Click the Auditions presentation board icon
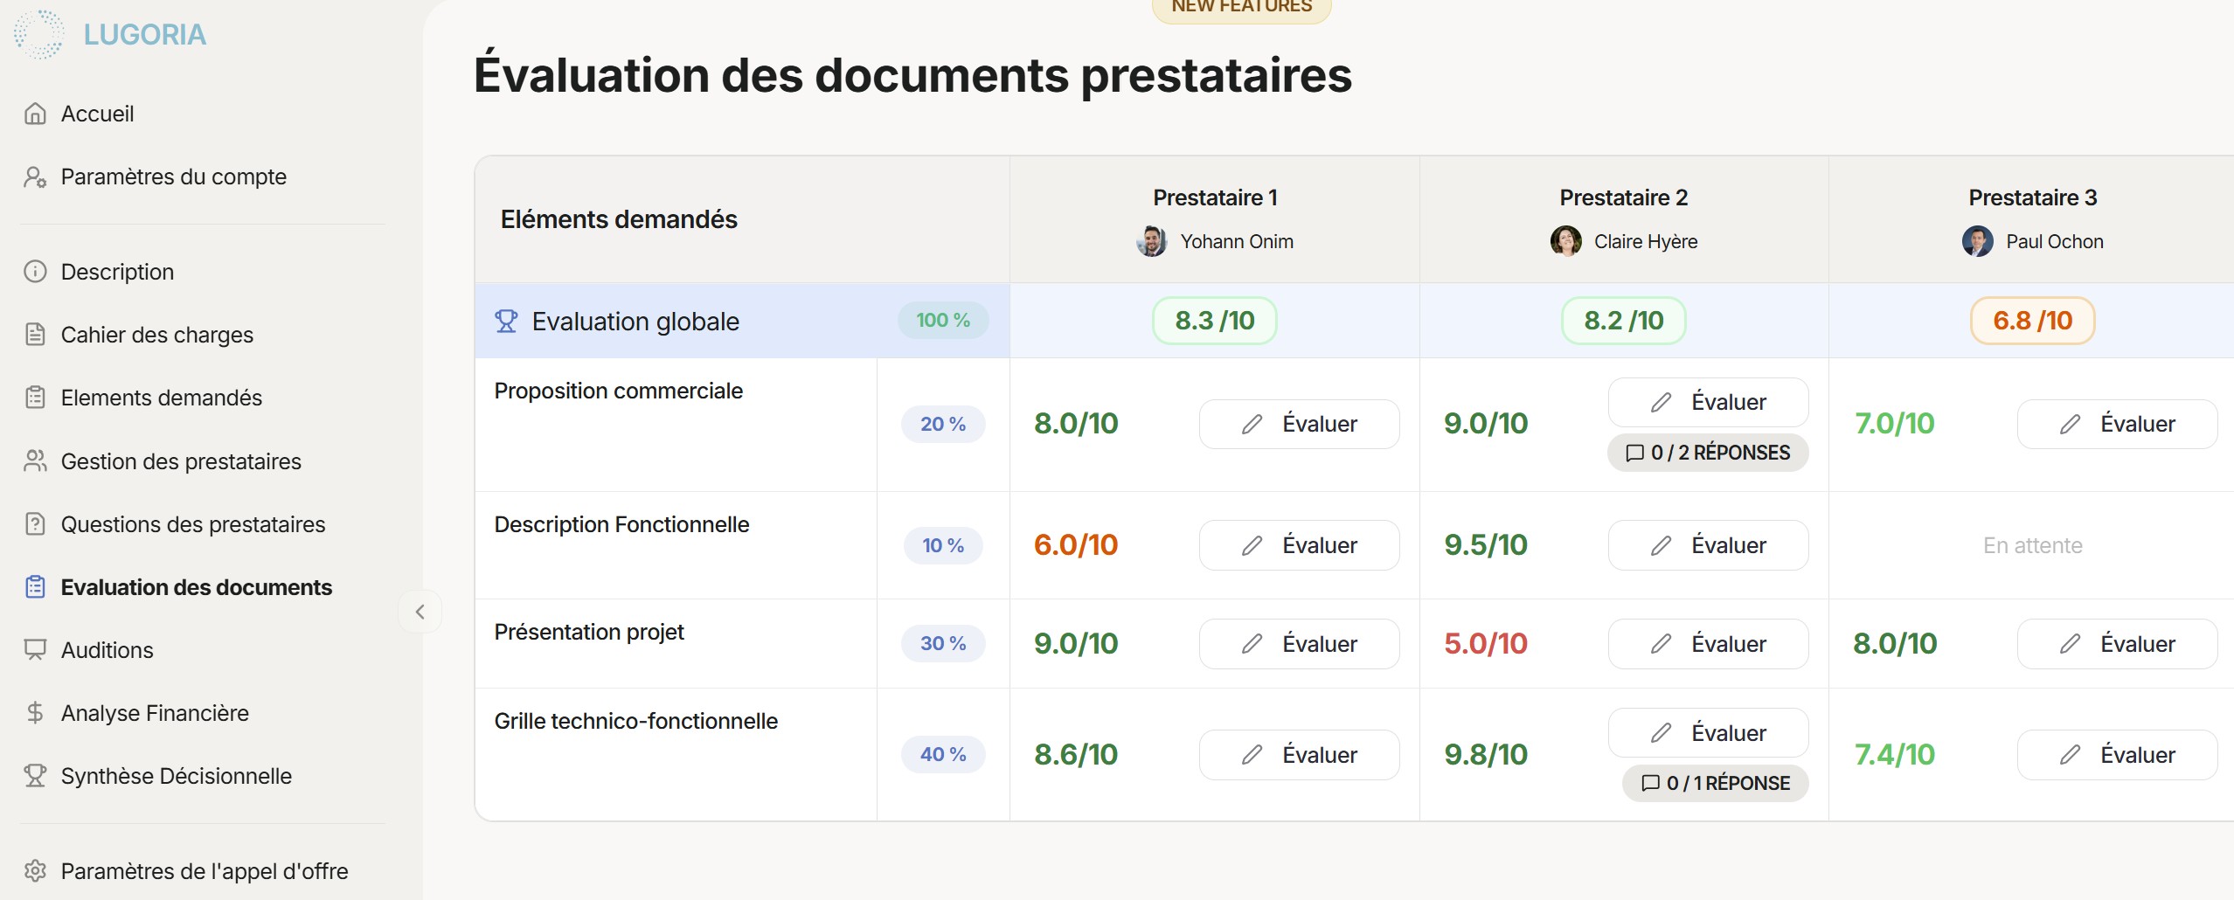Viewport: 2234px width, 900px height. click(x=35, y=650)
